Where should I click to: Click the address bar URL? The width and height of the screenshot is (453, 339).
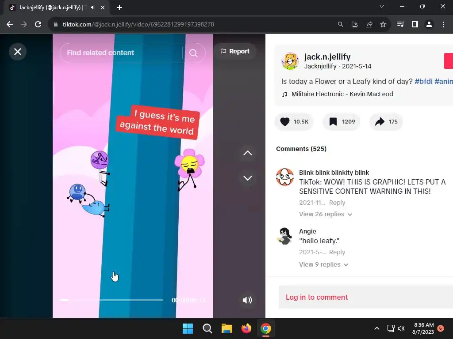coord(138,25)
